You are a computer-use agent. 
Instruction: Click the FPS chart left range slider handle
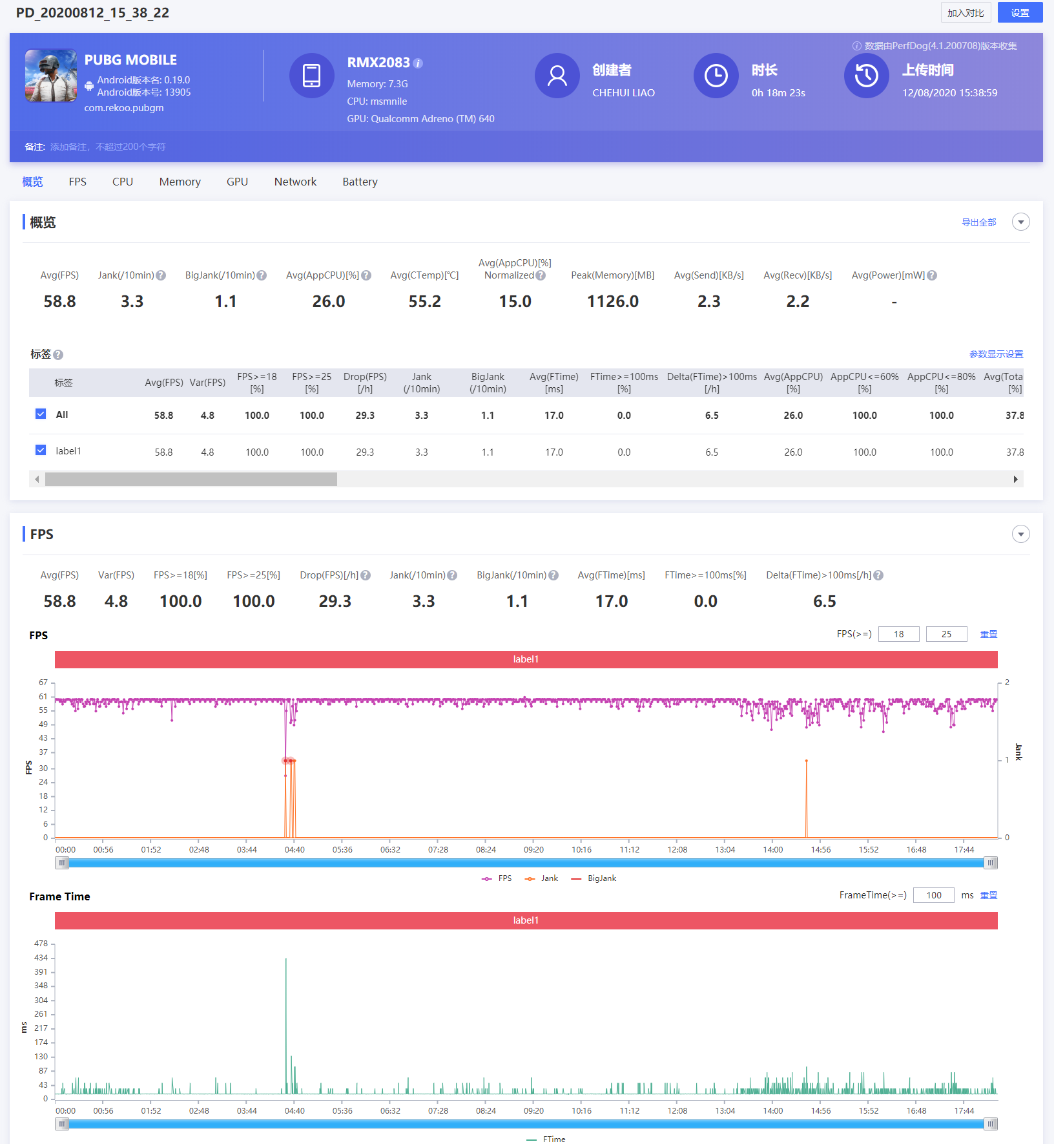pos(62,863)
